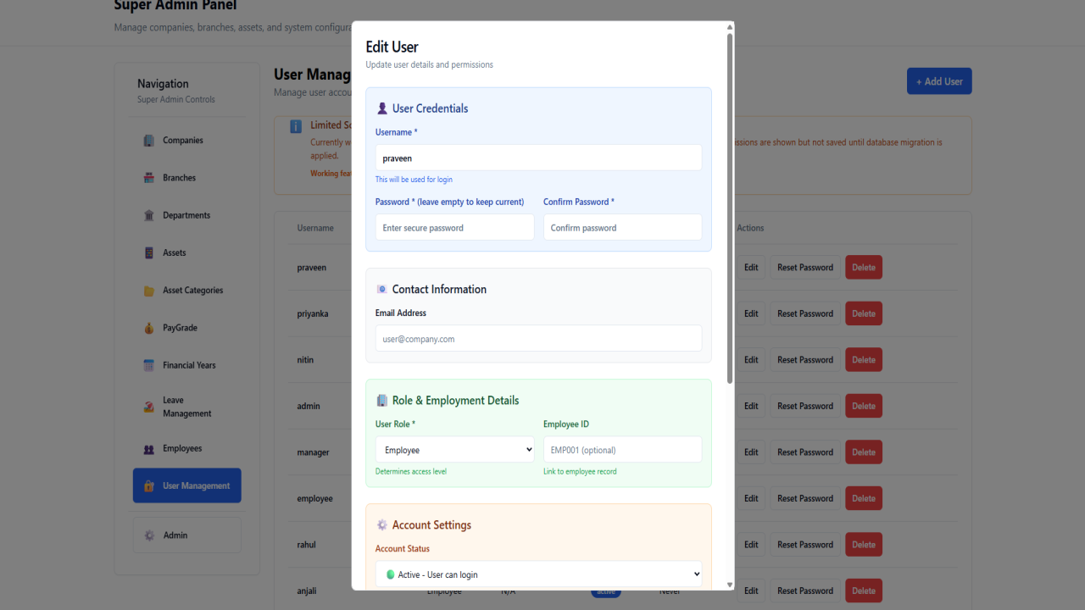Screen dimensions: 1085x610
Task: Click the Account Settings gear icon
Action: 382,524
